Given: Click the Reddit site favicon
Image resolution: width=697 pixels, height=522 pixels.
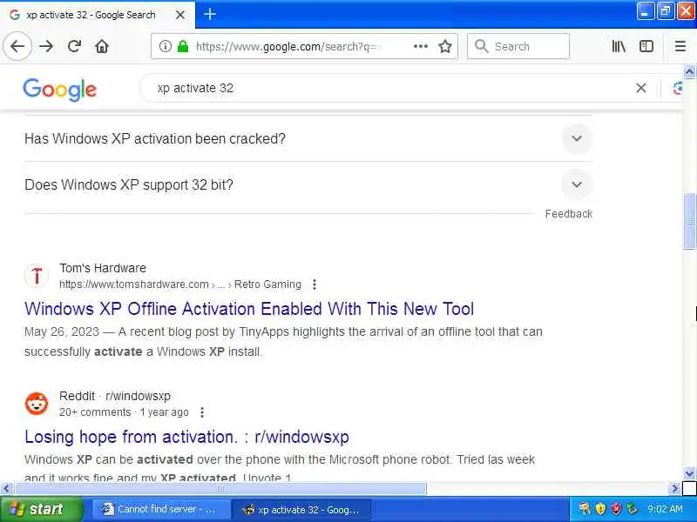Looking at the screenshot, I should (37, 404).
